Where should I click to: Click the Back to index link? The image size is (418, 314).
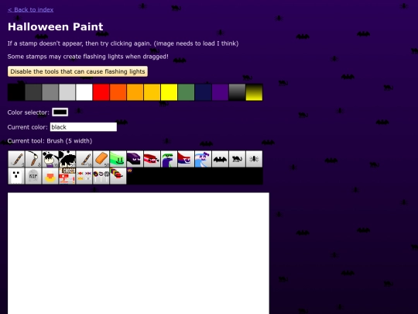point(31,9)
